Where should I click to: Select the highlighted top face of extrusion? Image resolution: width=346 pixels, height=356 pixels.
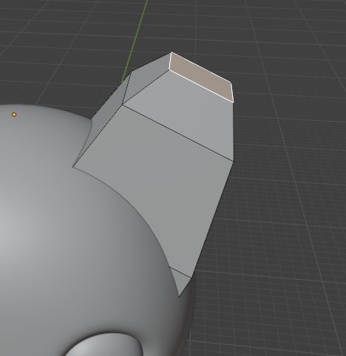coord(201,78)
